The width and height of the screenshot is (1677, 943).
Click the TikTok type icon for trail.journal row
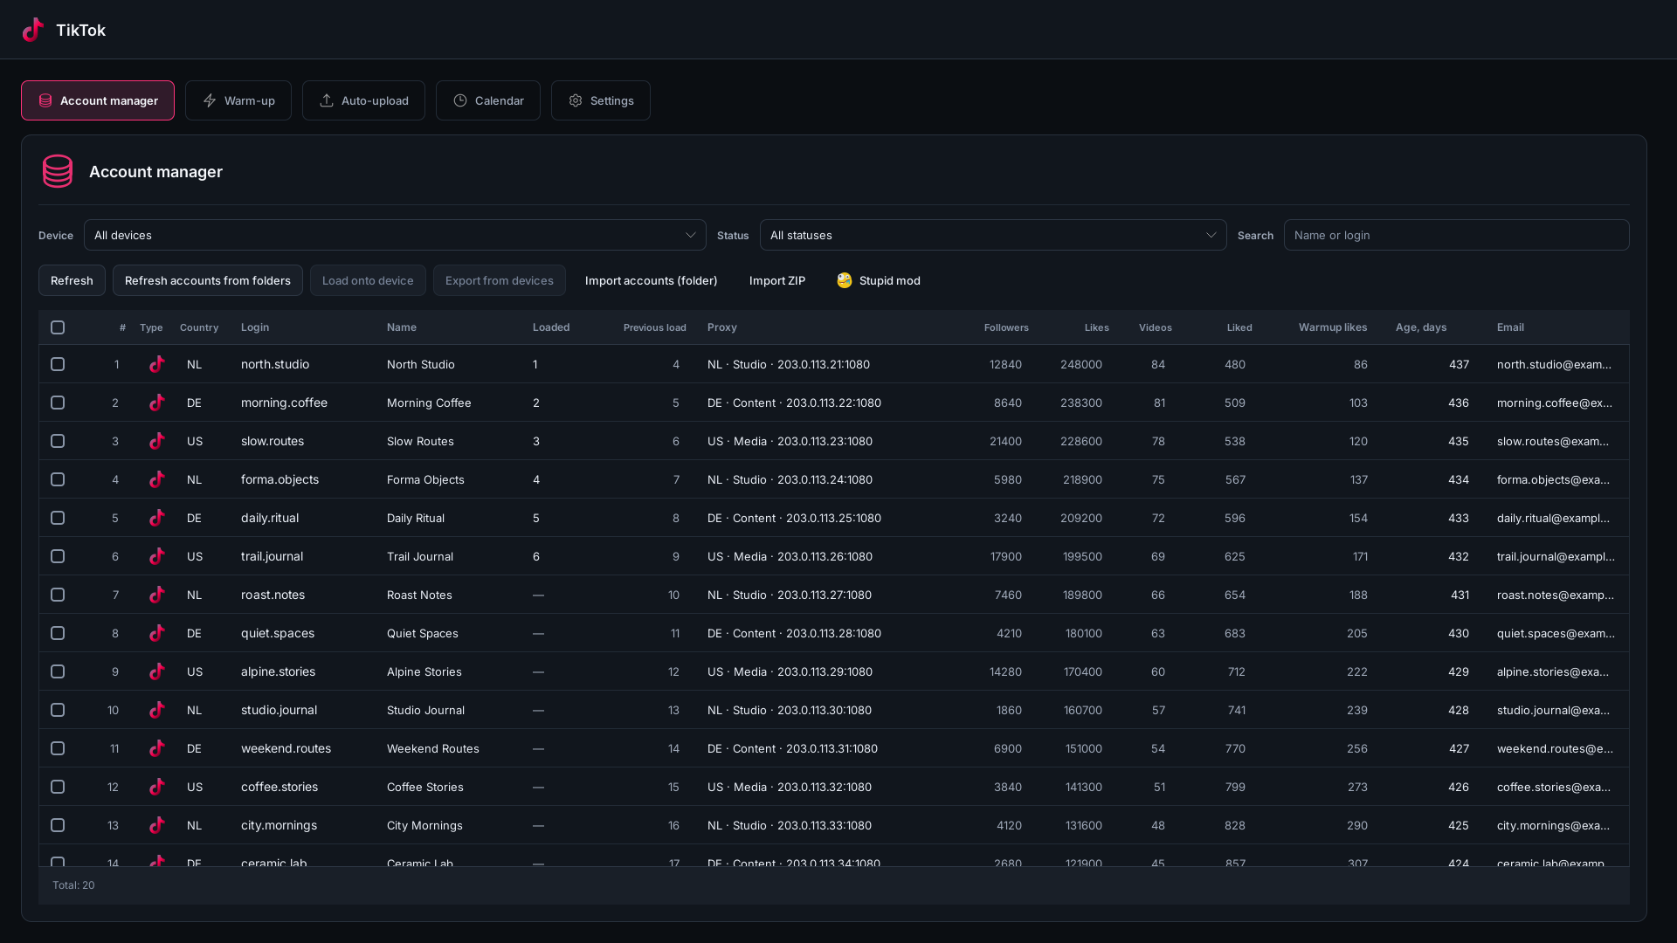click(156, 556)
